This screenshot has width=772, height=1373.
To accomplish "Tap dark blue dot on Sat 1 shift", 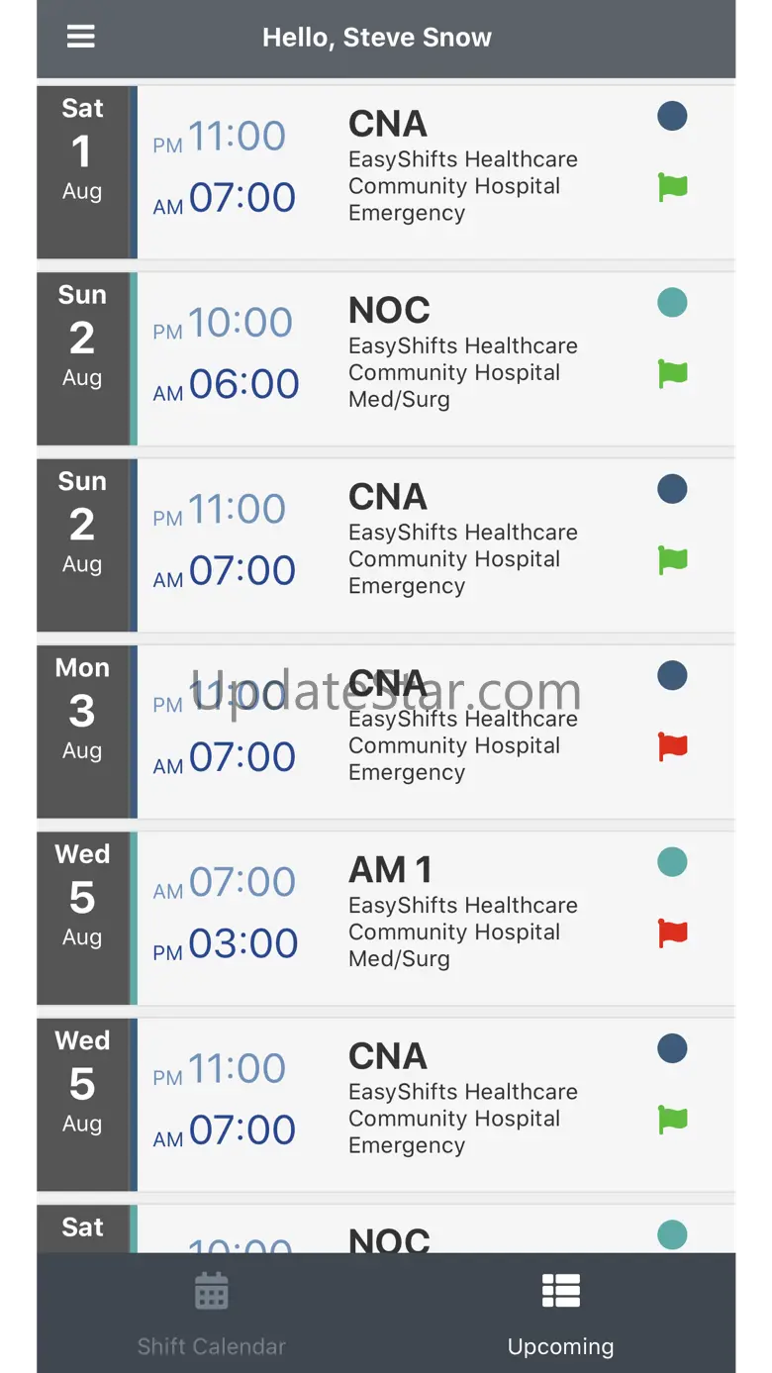I will point(673,117).
